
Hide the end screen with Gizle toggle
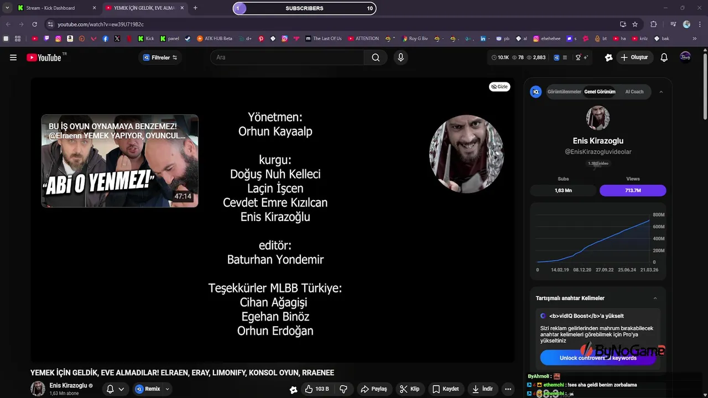499,87
